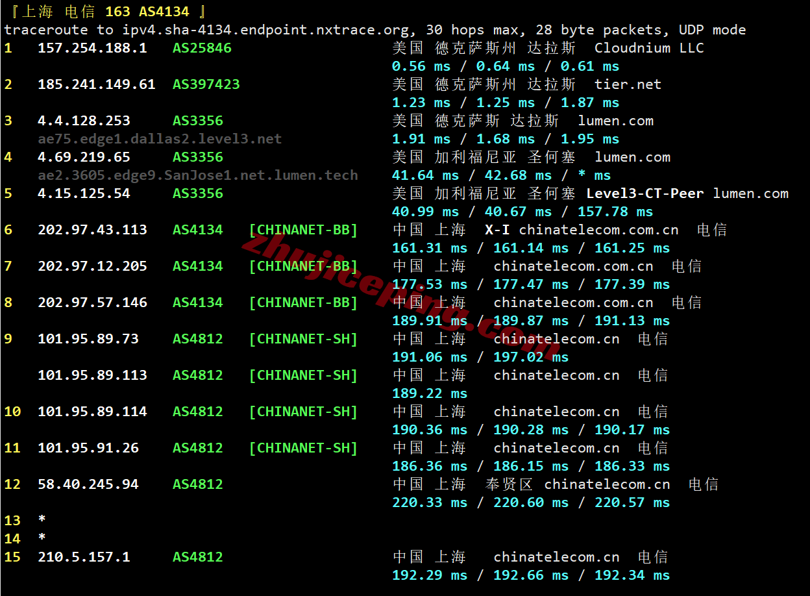Select the provider text 'tier.net'
Image resolution: width=810 pixels, height=596 pixels.
point(628,84)
